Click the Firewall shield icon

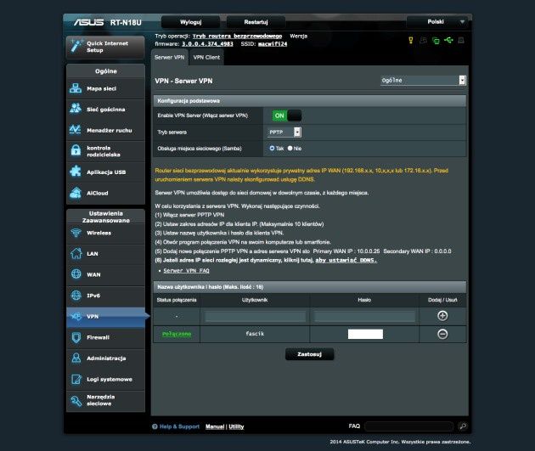pos(76,337)
